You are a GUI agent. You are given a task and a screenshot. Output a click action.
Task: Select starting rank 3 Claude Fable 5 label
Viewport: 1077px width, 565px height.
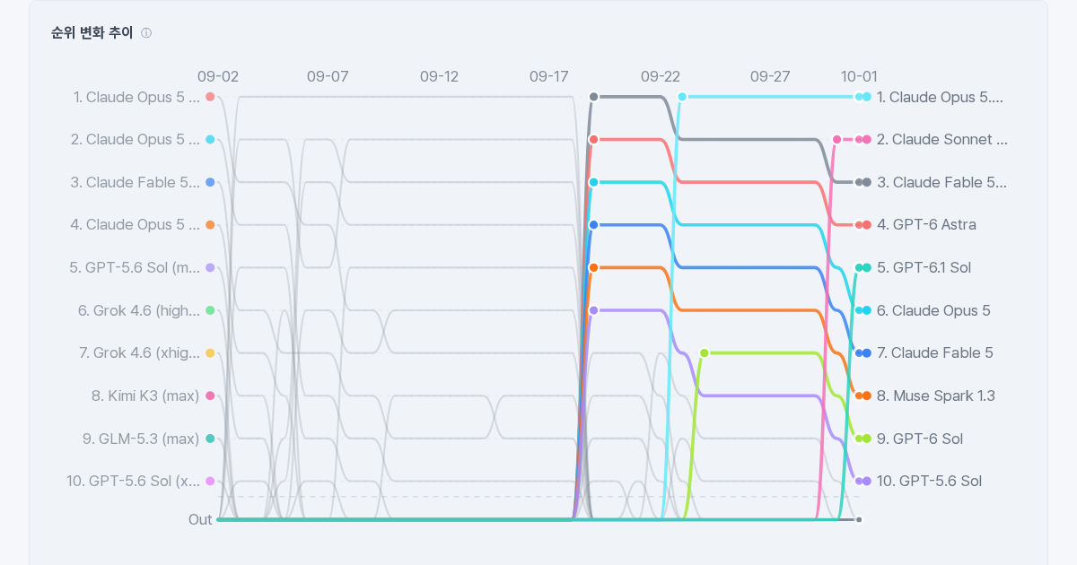pyautogui.click(x=136, y=182)
